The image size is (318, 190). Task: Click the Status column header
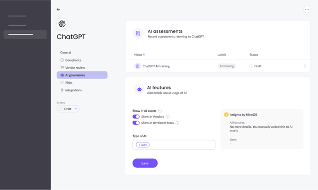254,55
